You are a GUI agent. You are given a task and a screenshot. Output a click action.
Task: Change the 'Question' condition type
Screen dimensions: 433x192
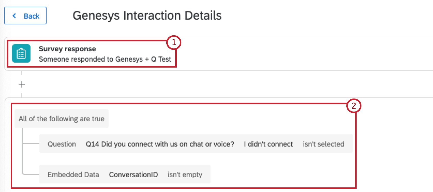[62, 144]
